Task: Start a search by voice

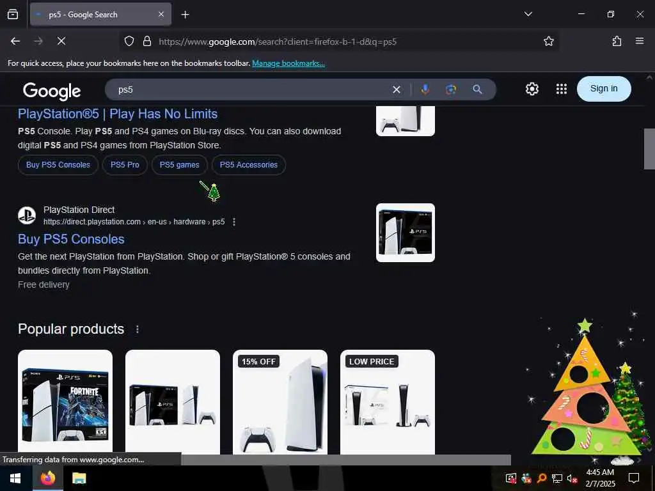Action: coord(425,90)
